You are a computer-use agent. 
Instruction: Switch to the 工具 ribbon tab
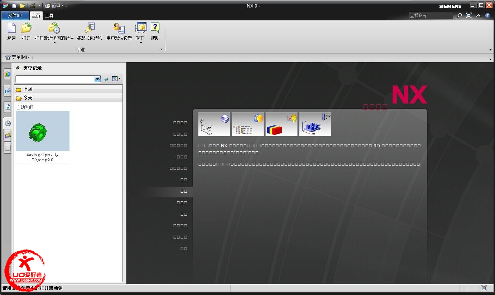[x=49, y=16]
